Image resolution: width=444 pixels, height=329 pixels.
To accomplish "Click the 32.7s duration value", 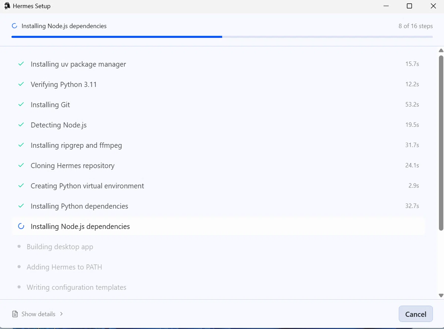I will pyautogui.click(x=412, y=206).
